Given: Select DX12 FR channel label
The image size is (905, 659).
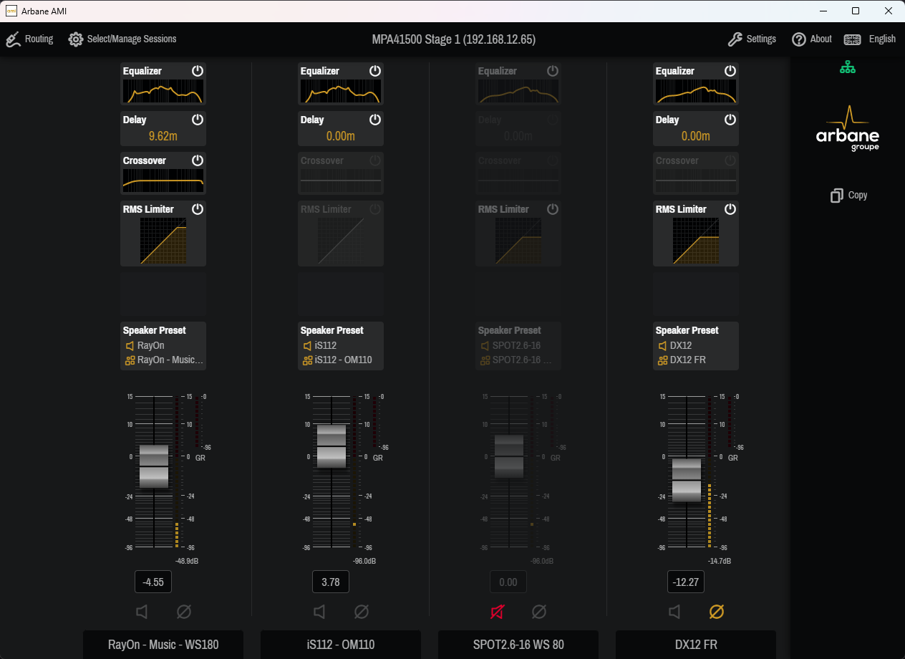Looking at the screenshot, I should click(696, 645).
